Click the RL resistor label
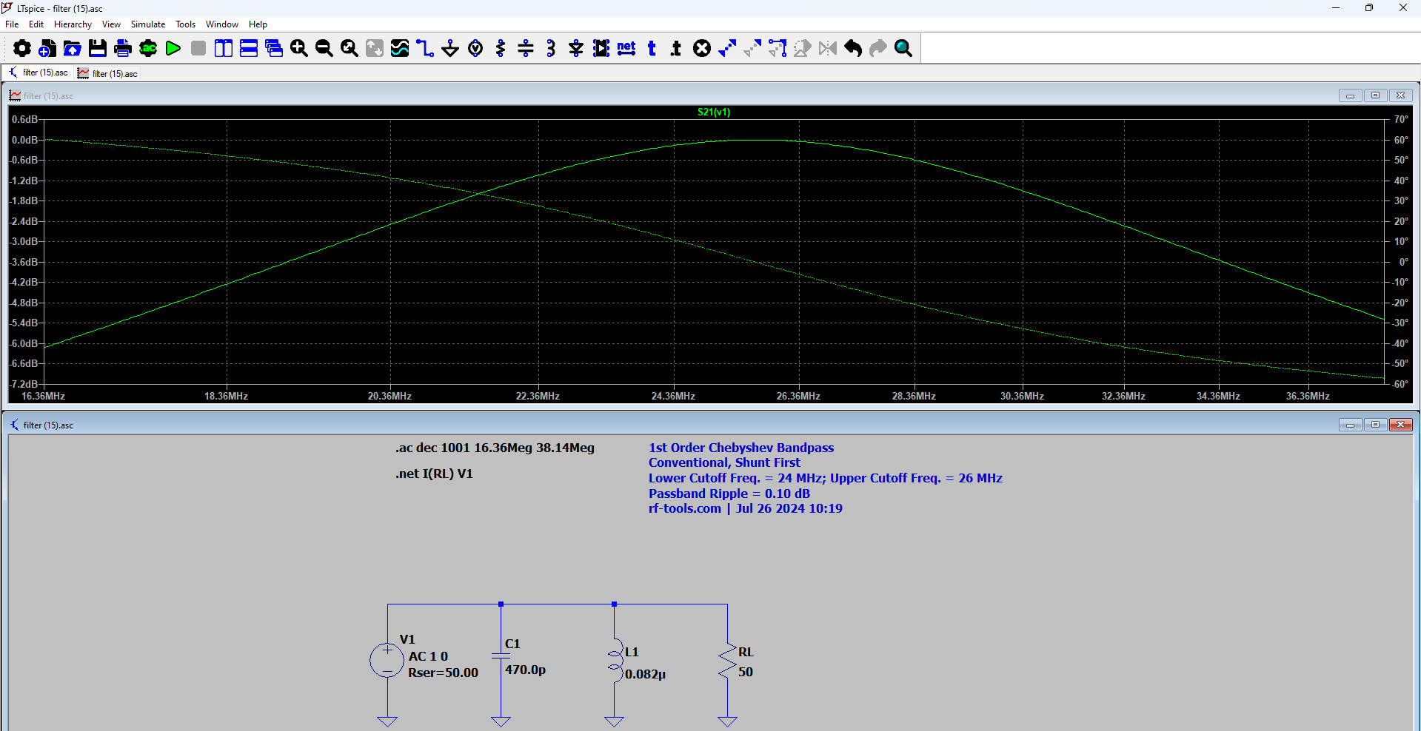This screenshot has width=1421, height=731. tap(746, 652)
